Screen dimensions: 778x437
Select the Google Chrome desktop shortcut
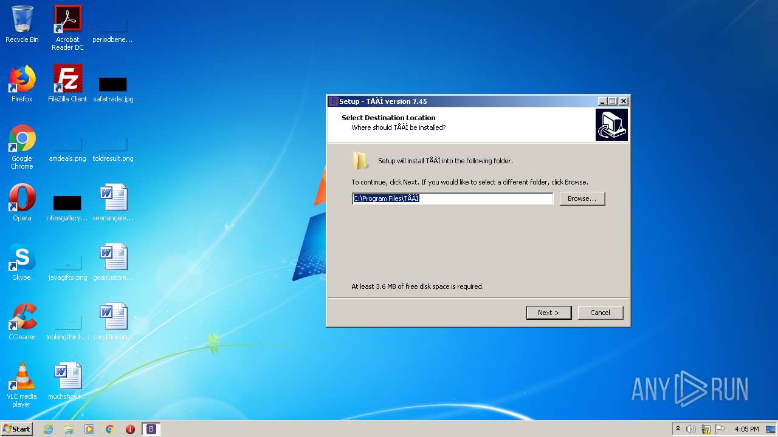pyautogui.click(x=22, y=147)
